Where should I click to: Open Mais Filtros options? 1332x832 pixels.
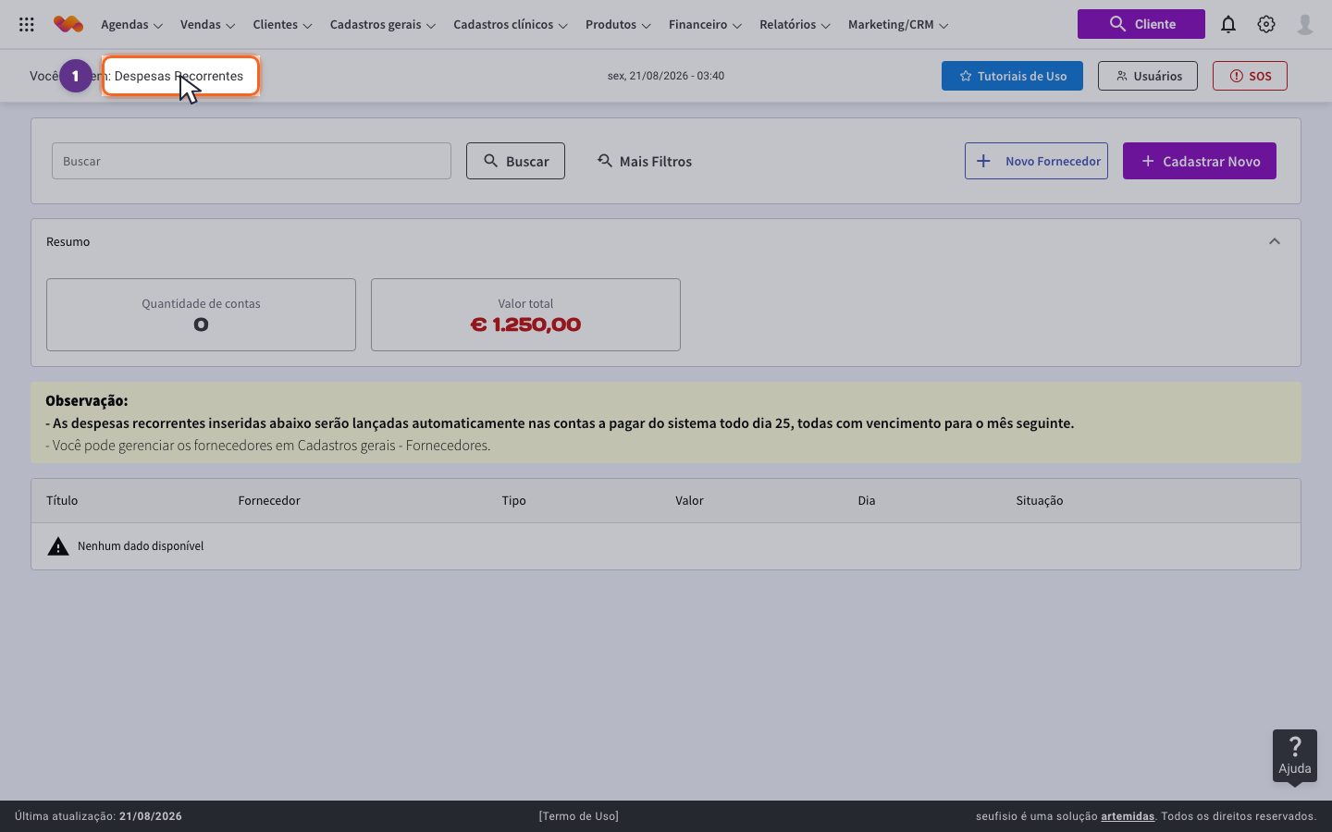tap(645, 161)
